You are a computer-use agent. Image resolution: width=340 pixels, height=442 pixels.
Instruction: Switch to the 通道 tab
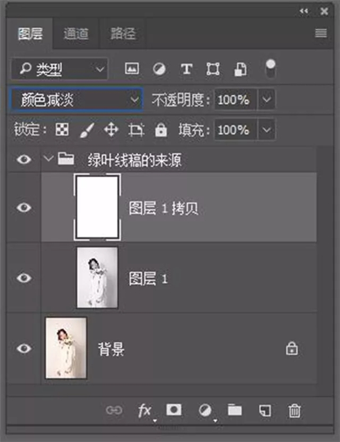(76, 34)
